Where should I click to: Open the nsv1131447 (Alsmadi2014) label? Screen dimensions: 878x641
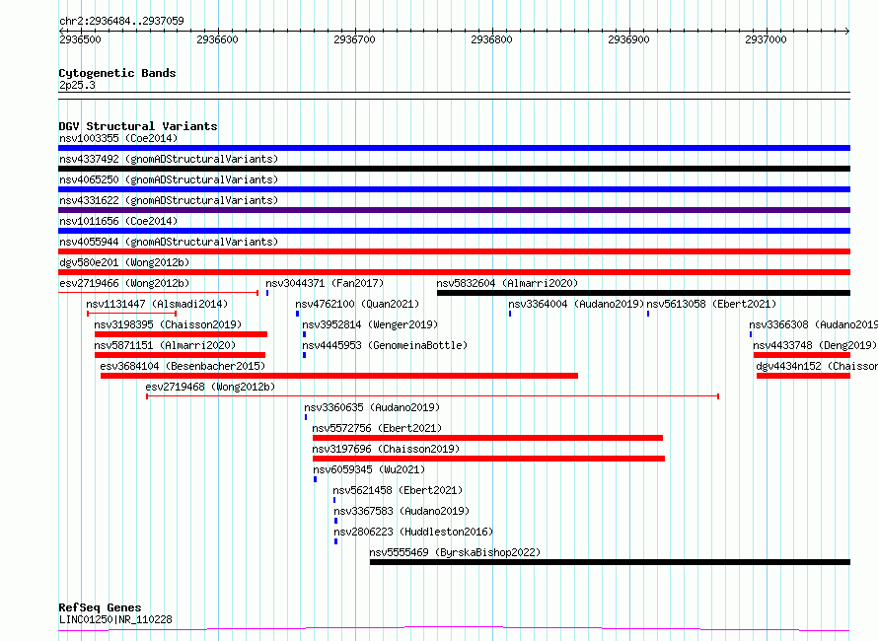tap(157, 304)
